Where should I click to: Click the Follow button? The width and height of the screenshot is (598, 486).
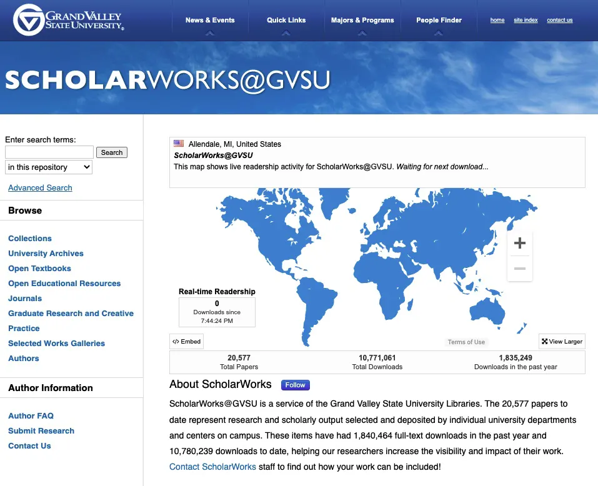point(295,385)
